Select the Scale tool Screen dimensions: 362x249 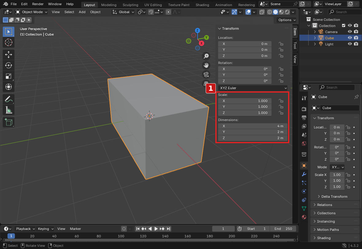coord(9,76)
